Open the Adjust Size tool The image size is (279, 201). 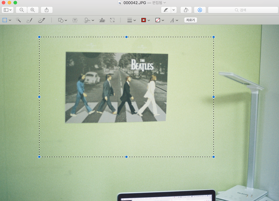[112, 20]
